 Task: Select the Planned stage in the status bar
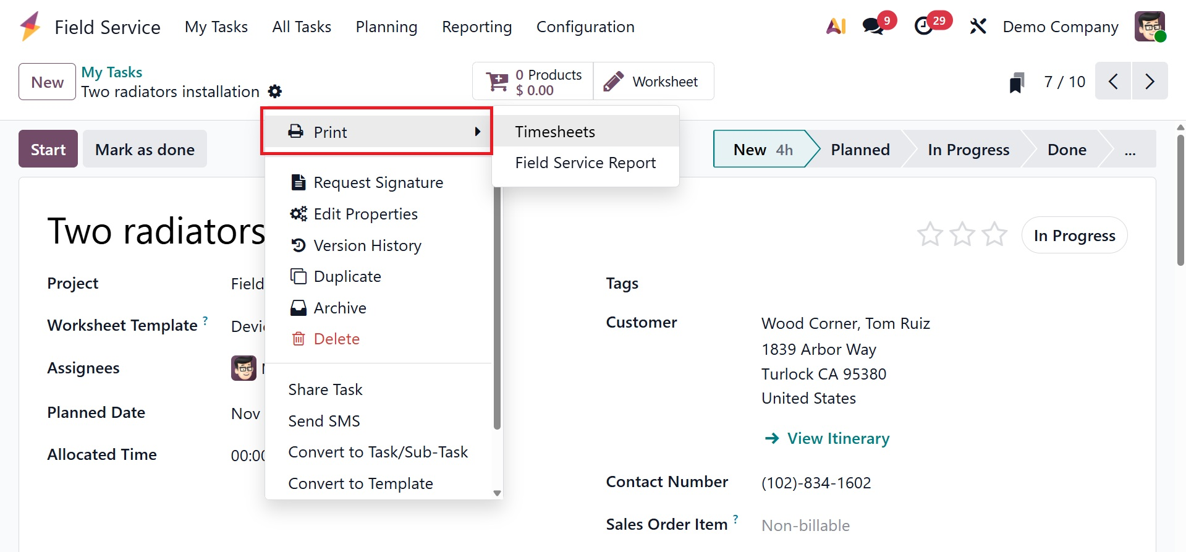point(860,150)
